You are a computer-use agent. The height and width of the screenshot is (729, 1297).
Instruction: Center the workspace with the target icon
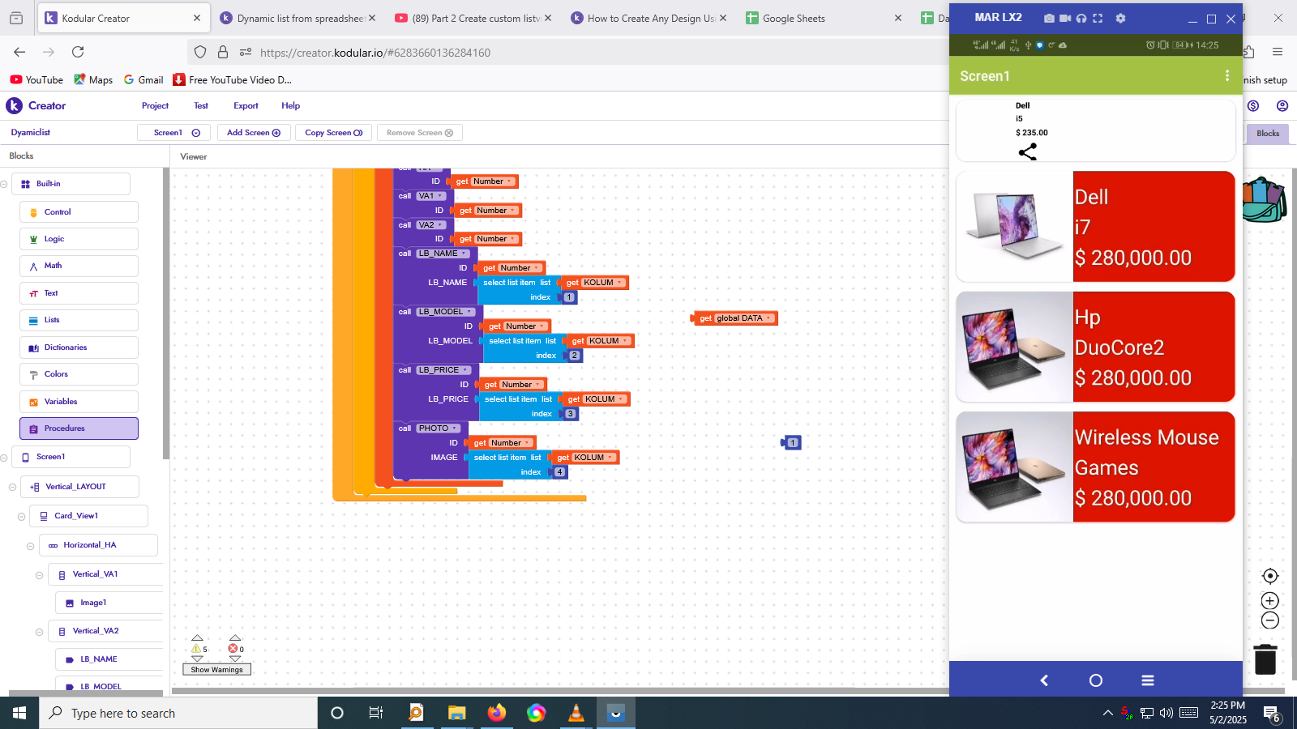[1270, 576]
